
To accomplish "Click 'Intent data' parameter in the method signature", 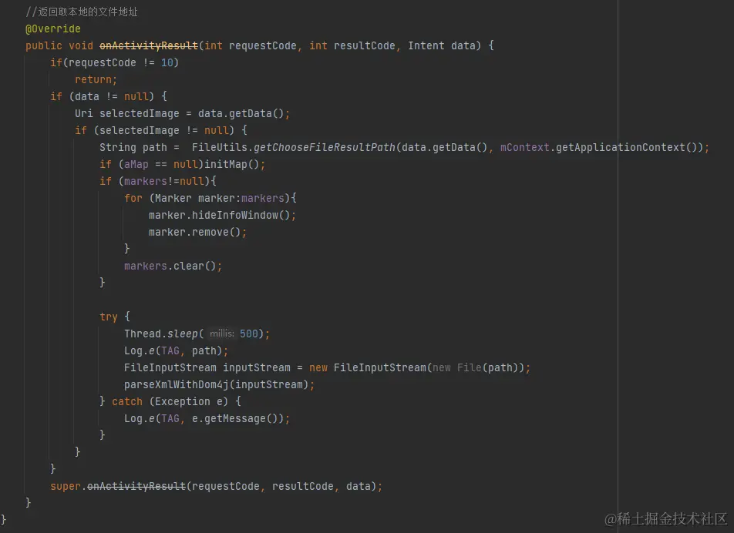I will click(x=442, y=45).
